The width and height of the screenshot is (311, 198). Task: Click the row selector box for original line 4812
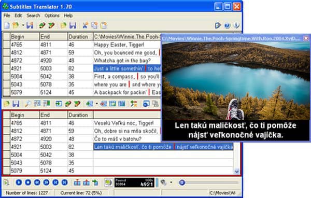(6, 52)
